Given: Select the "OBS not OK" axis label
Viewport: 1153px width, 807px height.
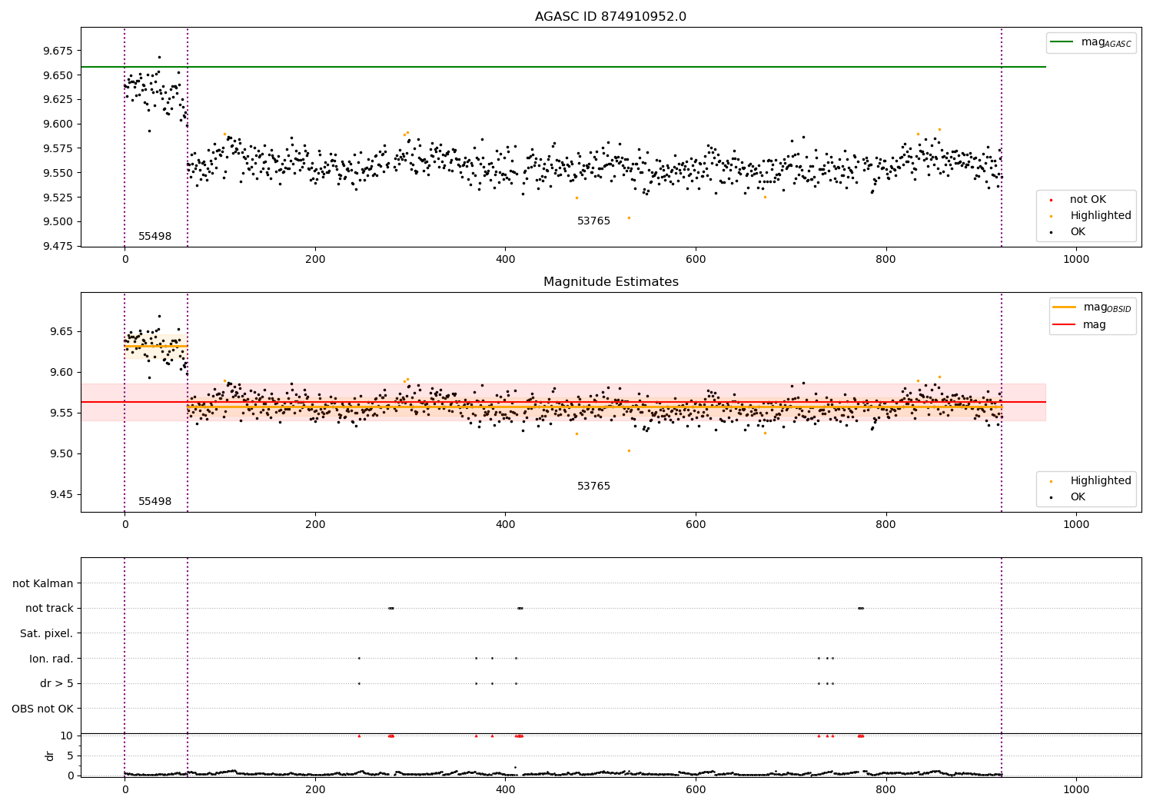Looking at the screenshot, I should [43, 709].
